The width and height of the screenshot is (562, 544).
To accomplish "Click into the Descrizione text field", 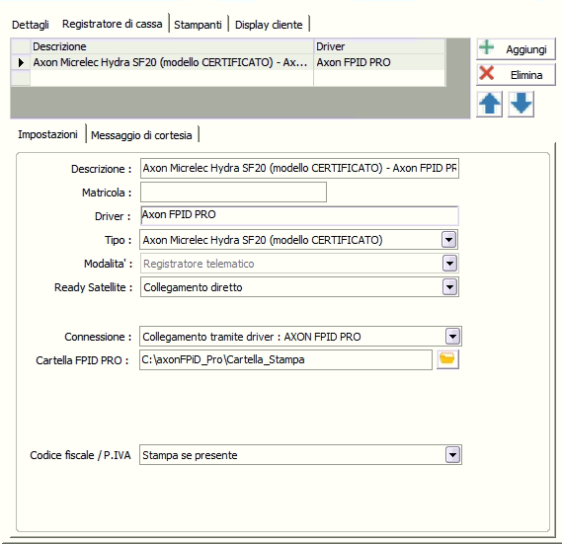I will click(299, 168).
